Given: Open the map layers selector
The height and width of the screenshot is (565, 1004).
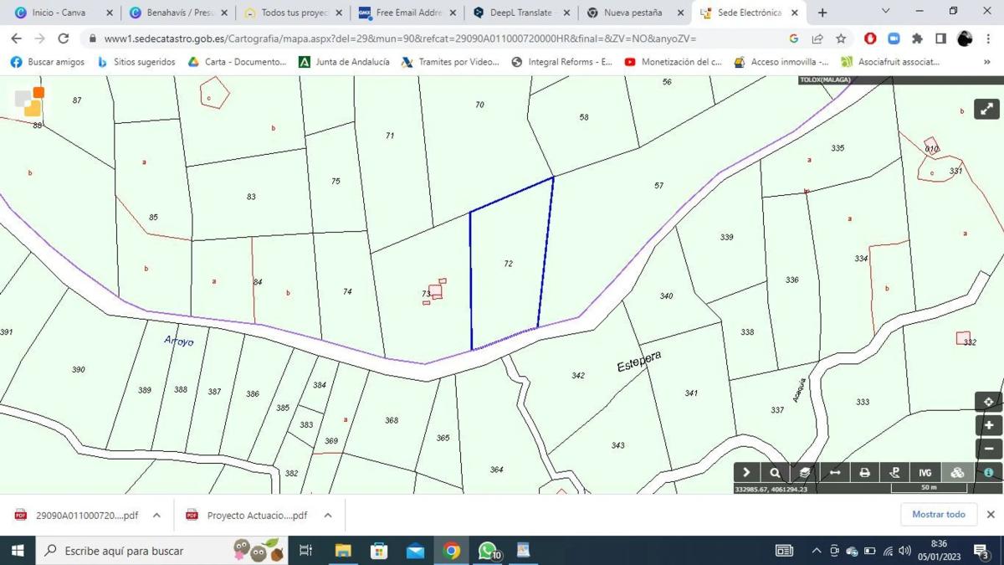Looking at the screenshot, I should [804, 473].
